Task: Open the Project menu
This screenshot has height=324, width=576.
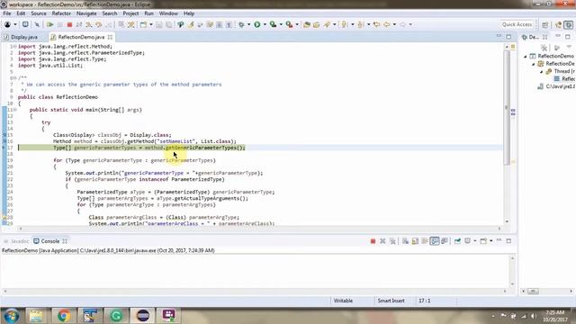Action: click(x=130, y=13)
